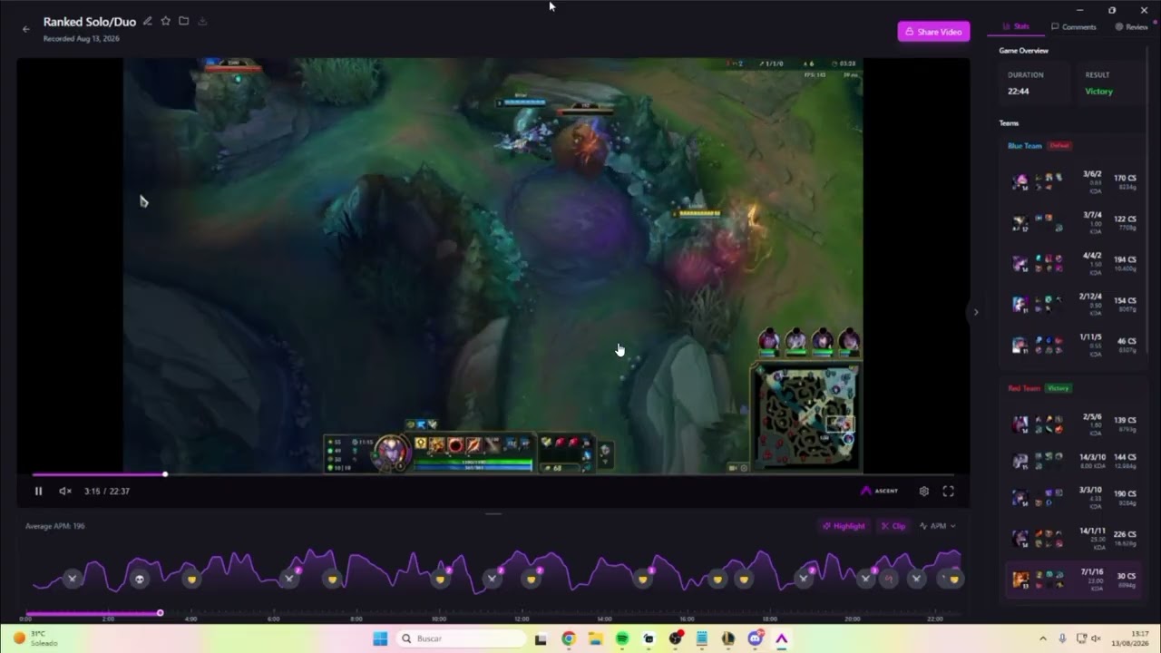Unmute the video with the speaker icon
Screen dimensions: 1161x653
[64, 491]
